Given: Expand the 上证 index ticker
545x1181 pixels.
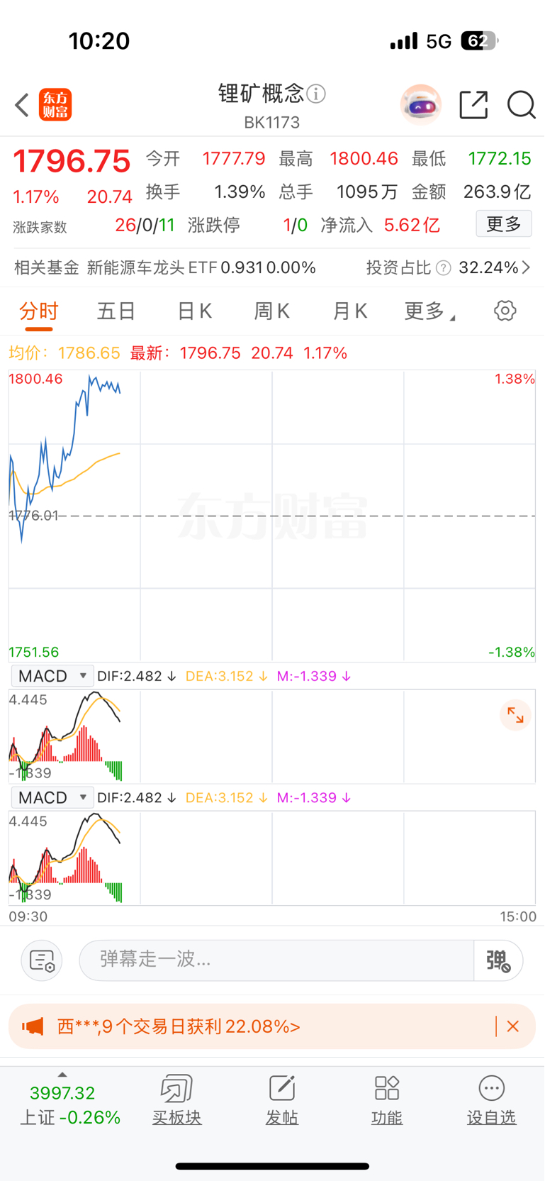Looking at the screenshot, I should (x=62, y=1100).
